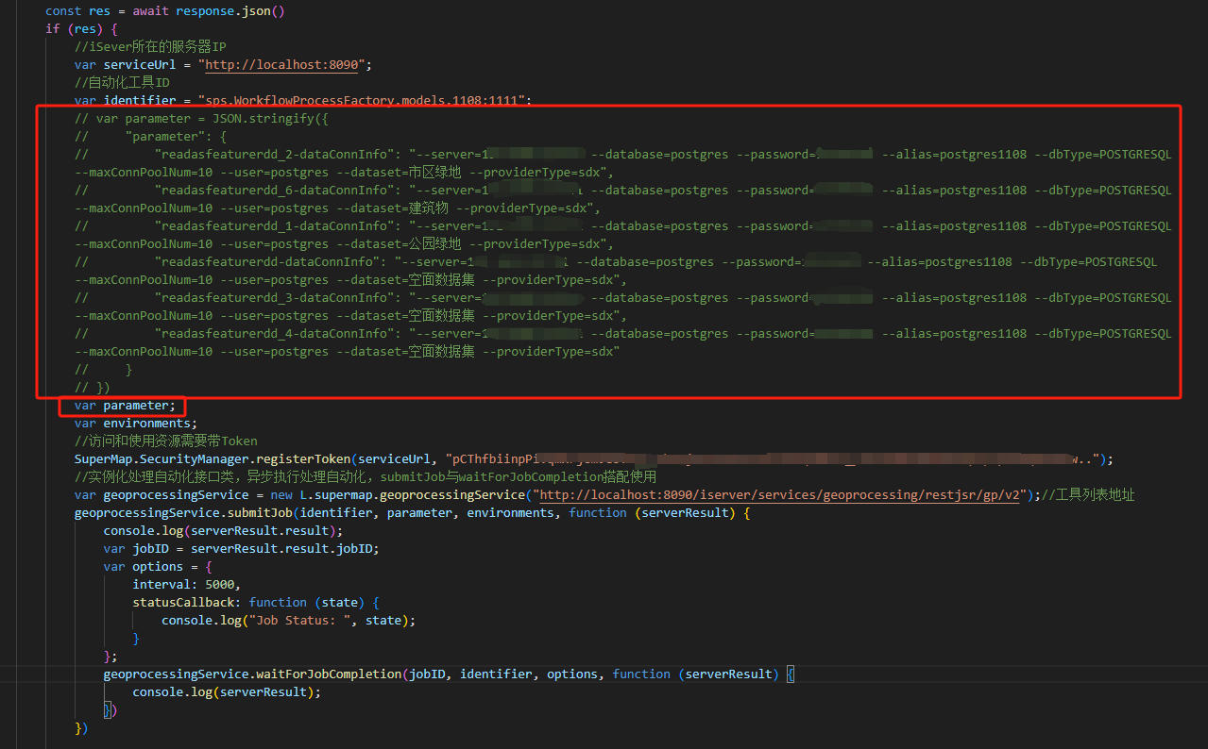Click the comment '//工具列表地址'
The image size is (1208, 749).
(x=1088, y=495)
